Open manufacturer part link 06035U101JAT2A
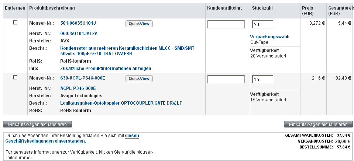Image resolution: width=354 pixels, height=161 pixels. click(x=79, y=33)
